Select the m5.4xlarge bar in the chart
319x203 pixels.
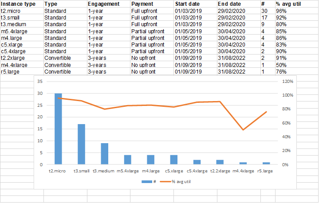coord(128,160)
